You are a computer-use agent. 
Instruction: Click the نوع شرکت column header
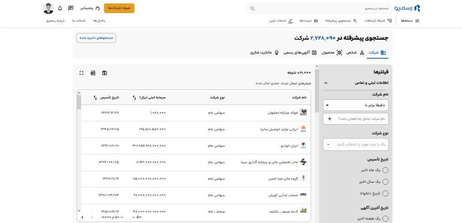pos(217,98)
